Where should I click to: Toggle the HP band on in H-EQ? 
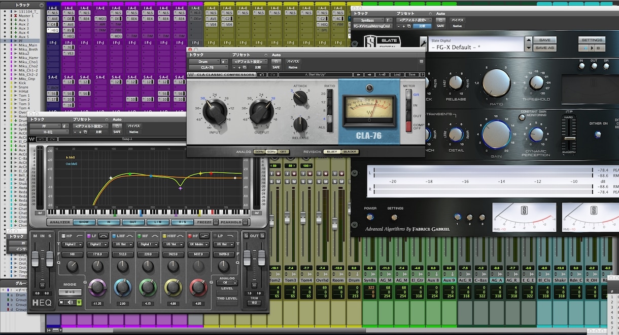tap(63, 236)
